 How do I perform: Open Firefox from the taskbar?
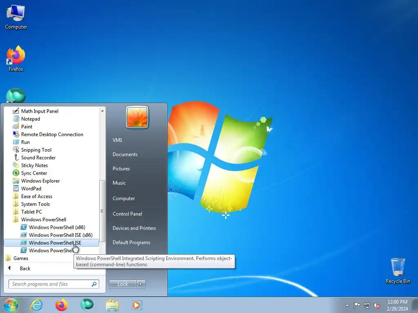click(62, 305)
